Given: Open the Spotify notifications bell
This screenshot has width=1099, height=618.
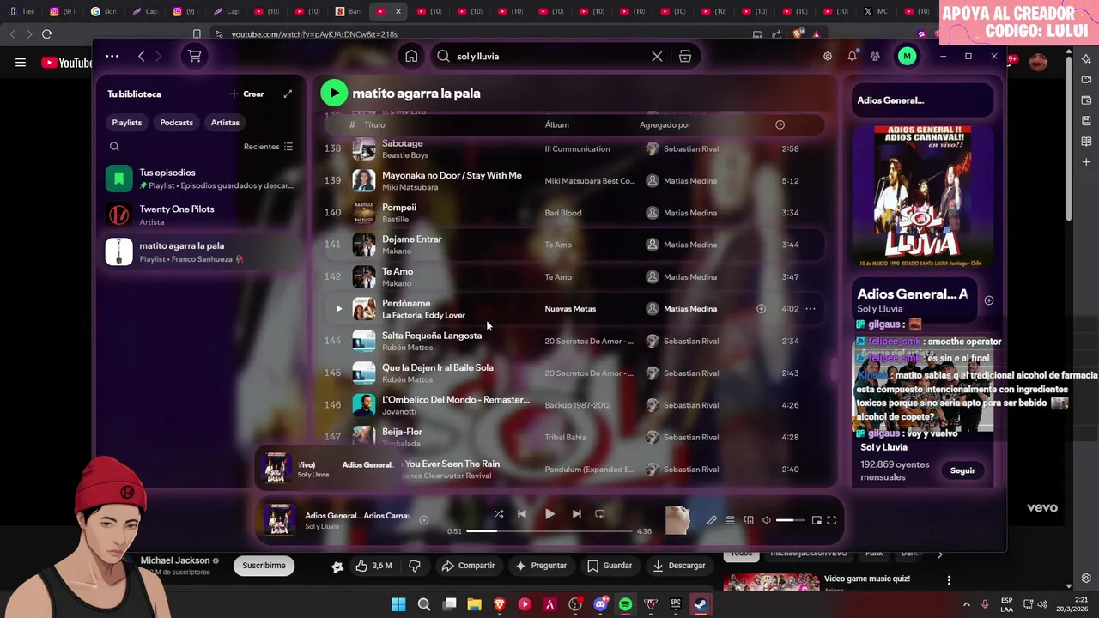Looking at the screenshot, I should [852, 56].
